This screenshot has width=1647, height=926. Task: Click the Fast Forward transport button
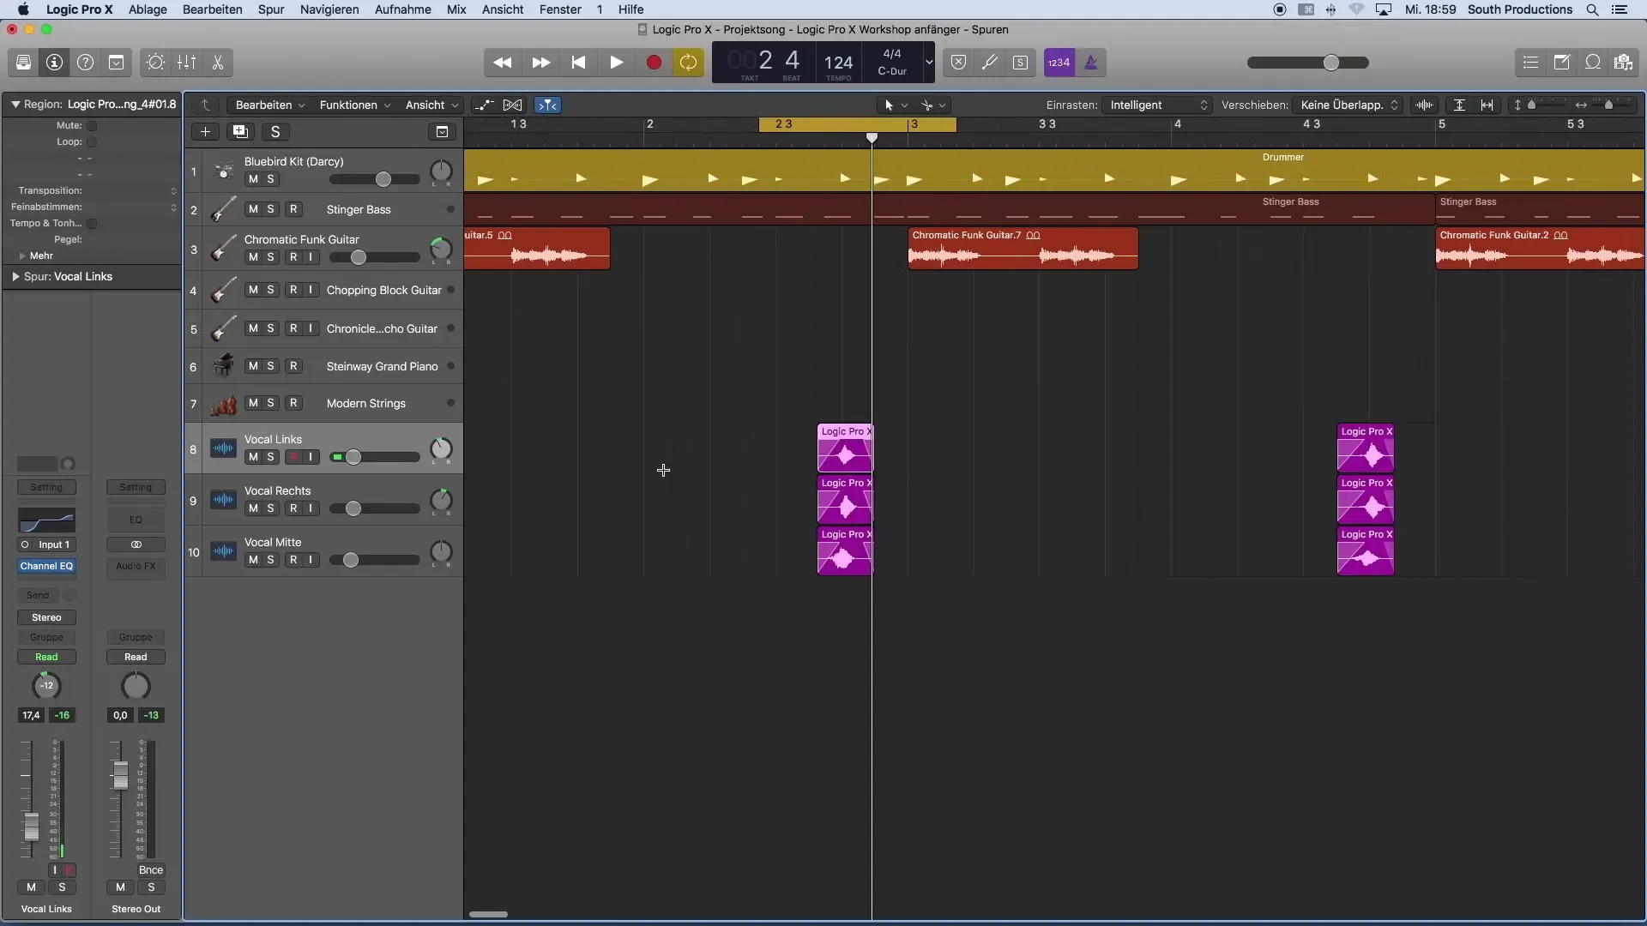[x=540, y=63]
